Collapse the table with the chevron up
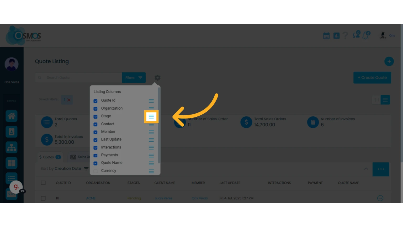Image resolution: width=403 pixels, height=227 pixels. [366, 169]
